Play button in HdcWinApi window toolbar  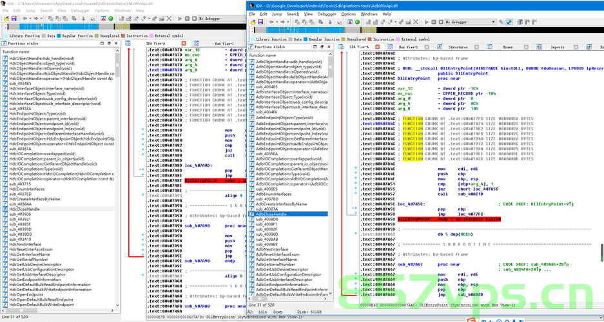point(180,19)
